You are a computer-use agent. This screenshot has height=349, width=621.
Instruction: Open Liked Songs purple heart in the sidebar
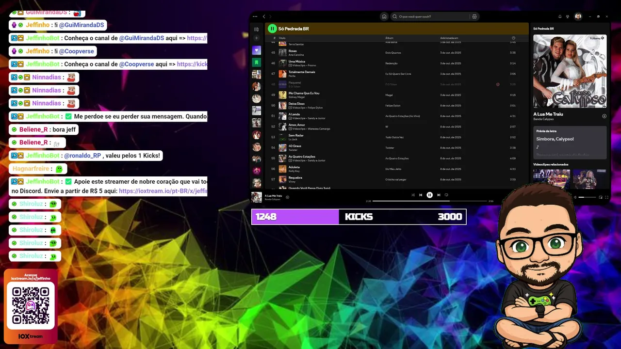tap(257, 50)
